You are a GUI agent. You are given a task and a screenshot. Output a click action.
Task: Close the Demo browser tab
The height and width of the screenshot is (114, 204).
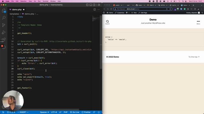(x=189, y=5)
